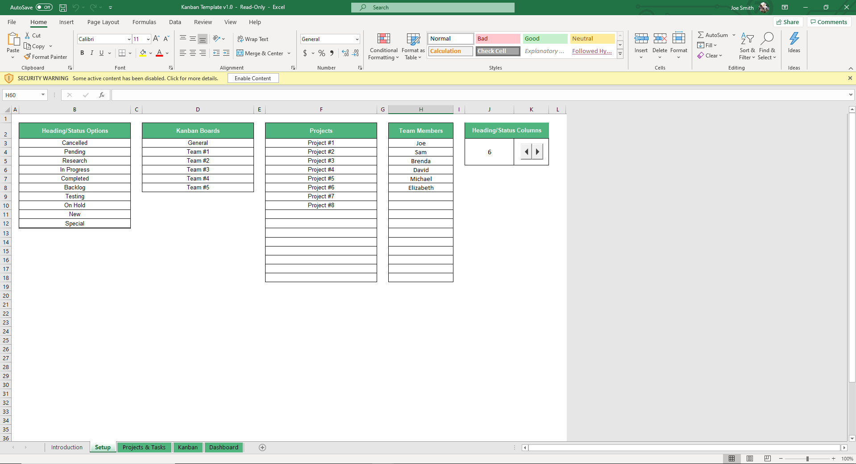Apply the Bad cell style

(x=498, y=39)
